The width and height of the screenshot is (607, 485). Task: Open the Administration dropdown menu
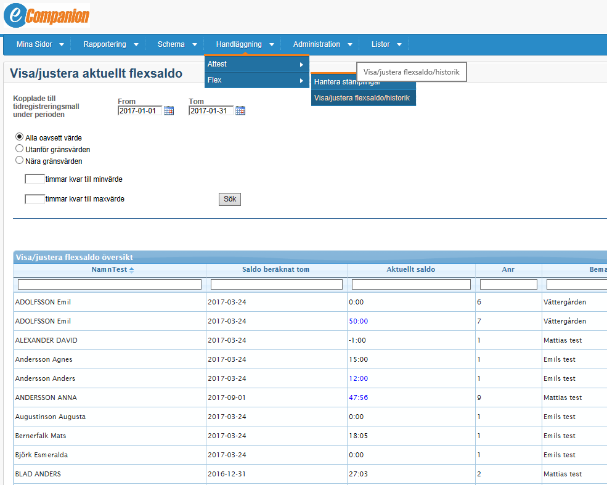[x=322, y=44]
